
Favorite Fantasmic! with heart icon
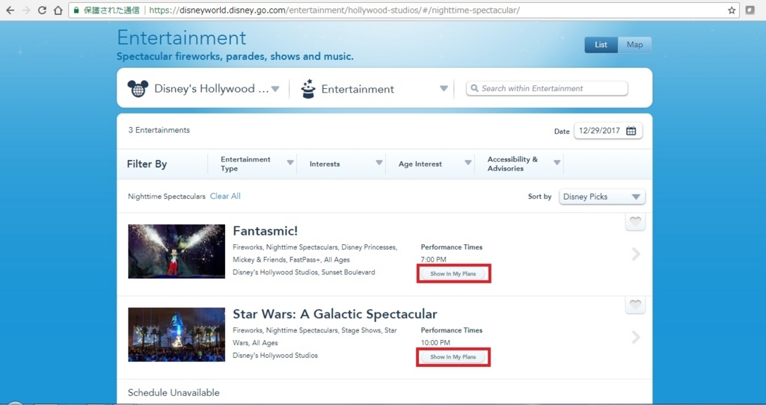635,221
